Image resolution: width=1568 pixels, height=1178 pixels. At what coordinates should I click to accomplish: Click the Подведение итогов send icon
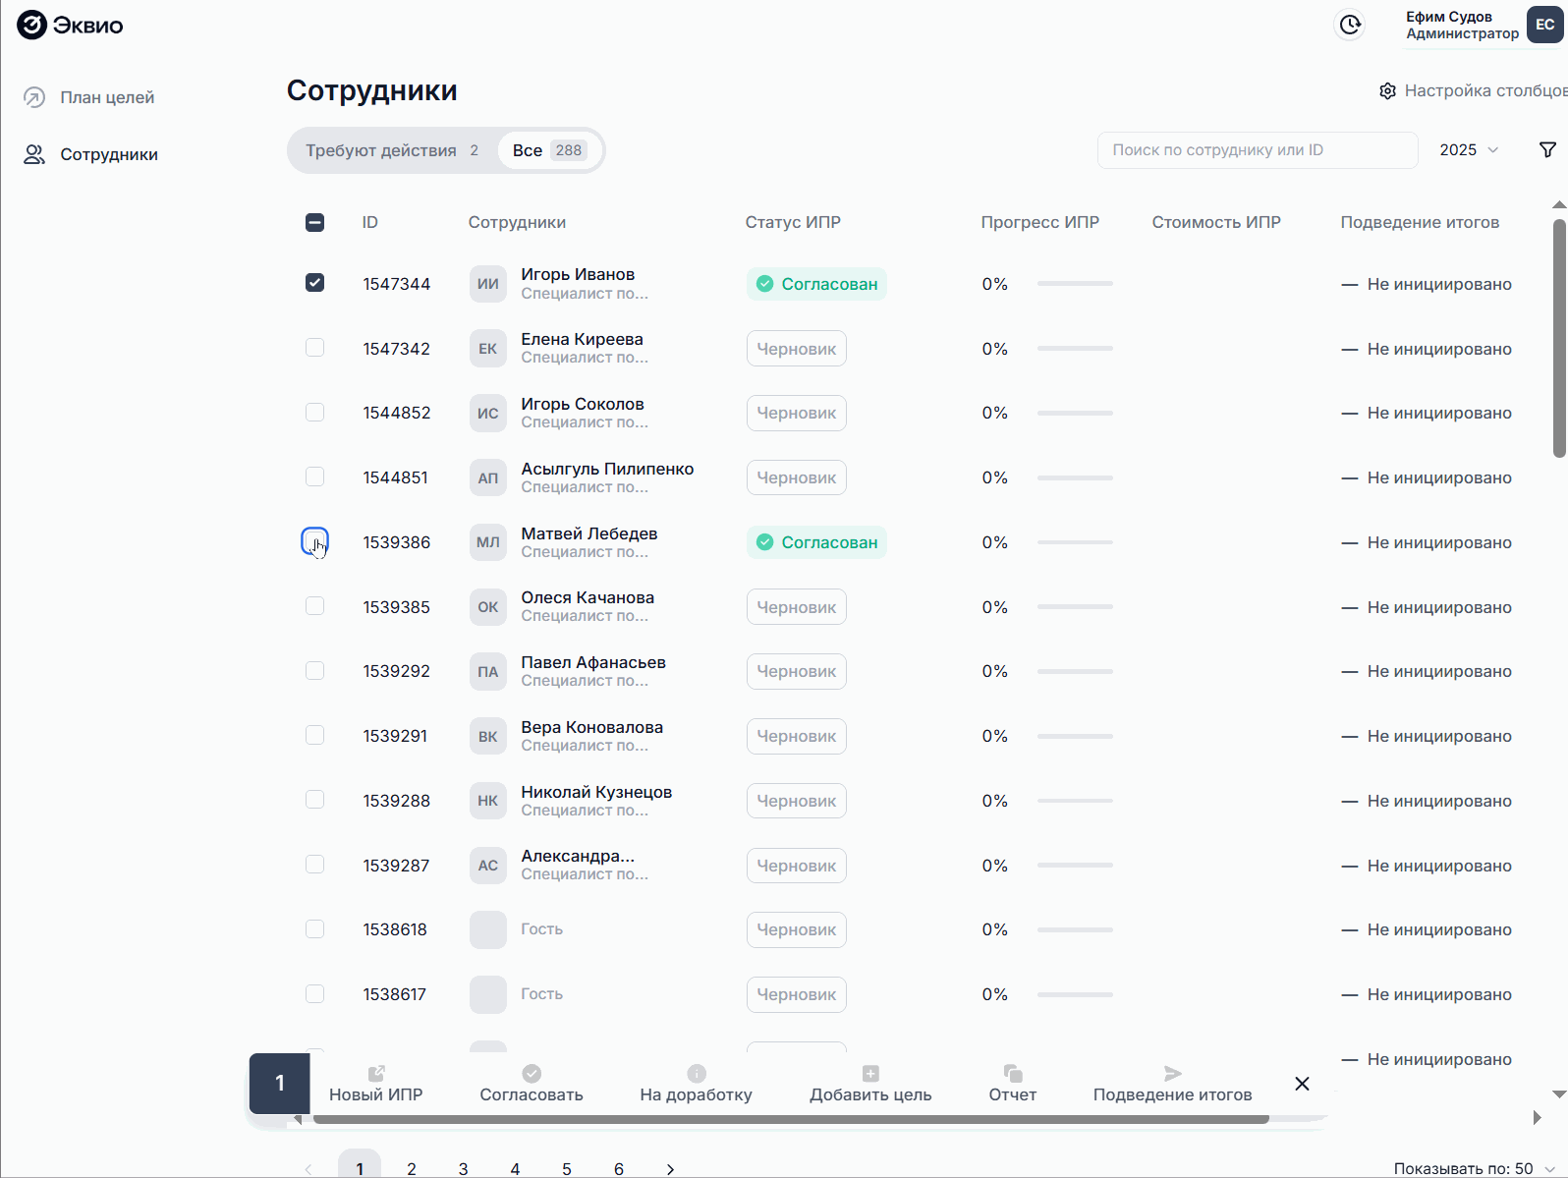(x=1173, y=1073)
